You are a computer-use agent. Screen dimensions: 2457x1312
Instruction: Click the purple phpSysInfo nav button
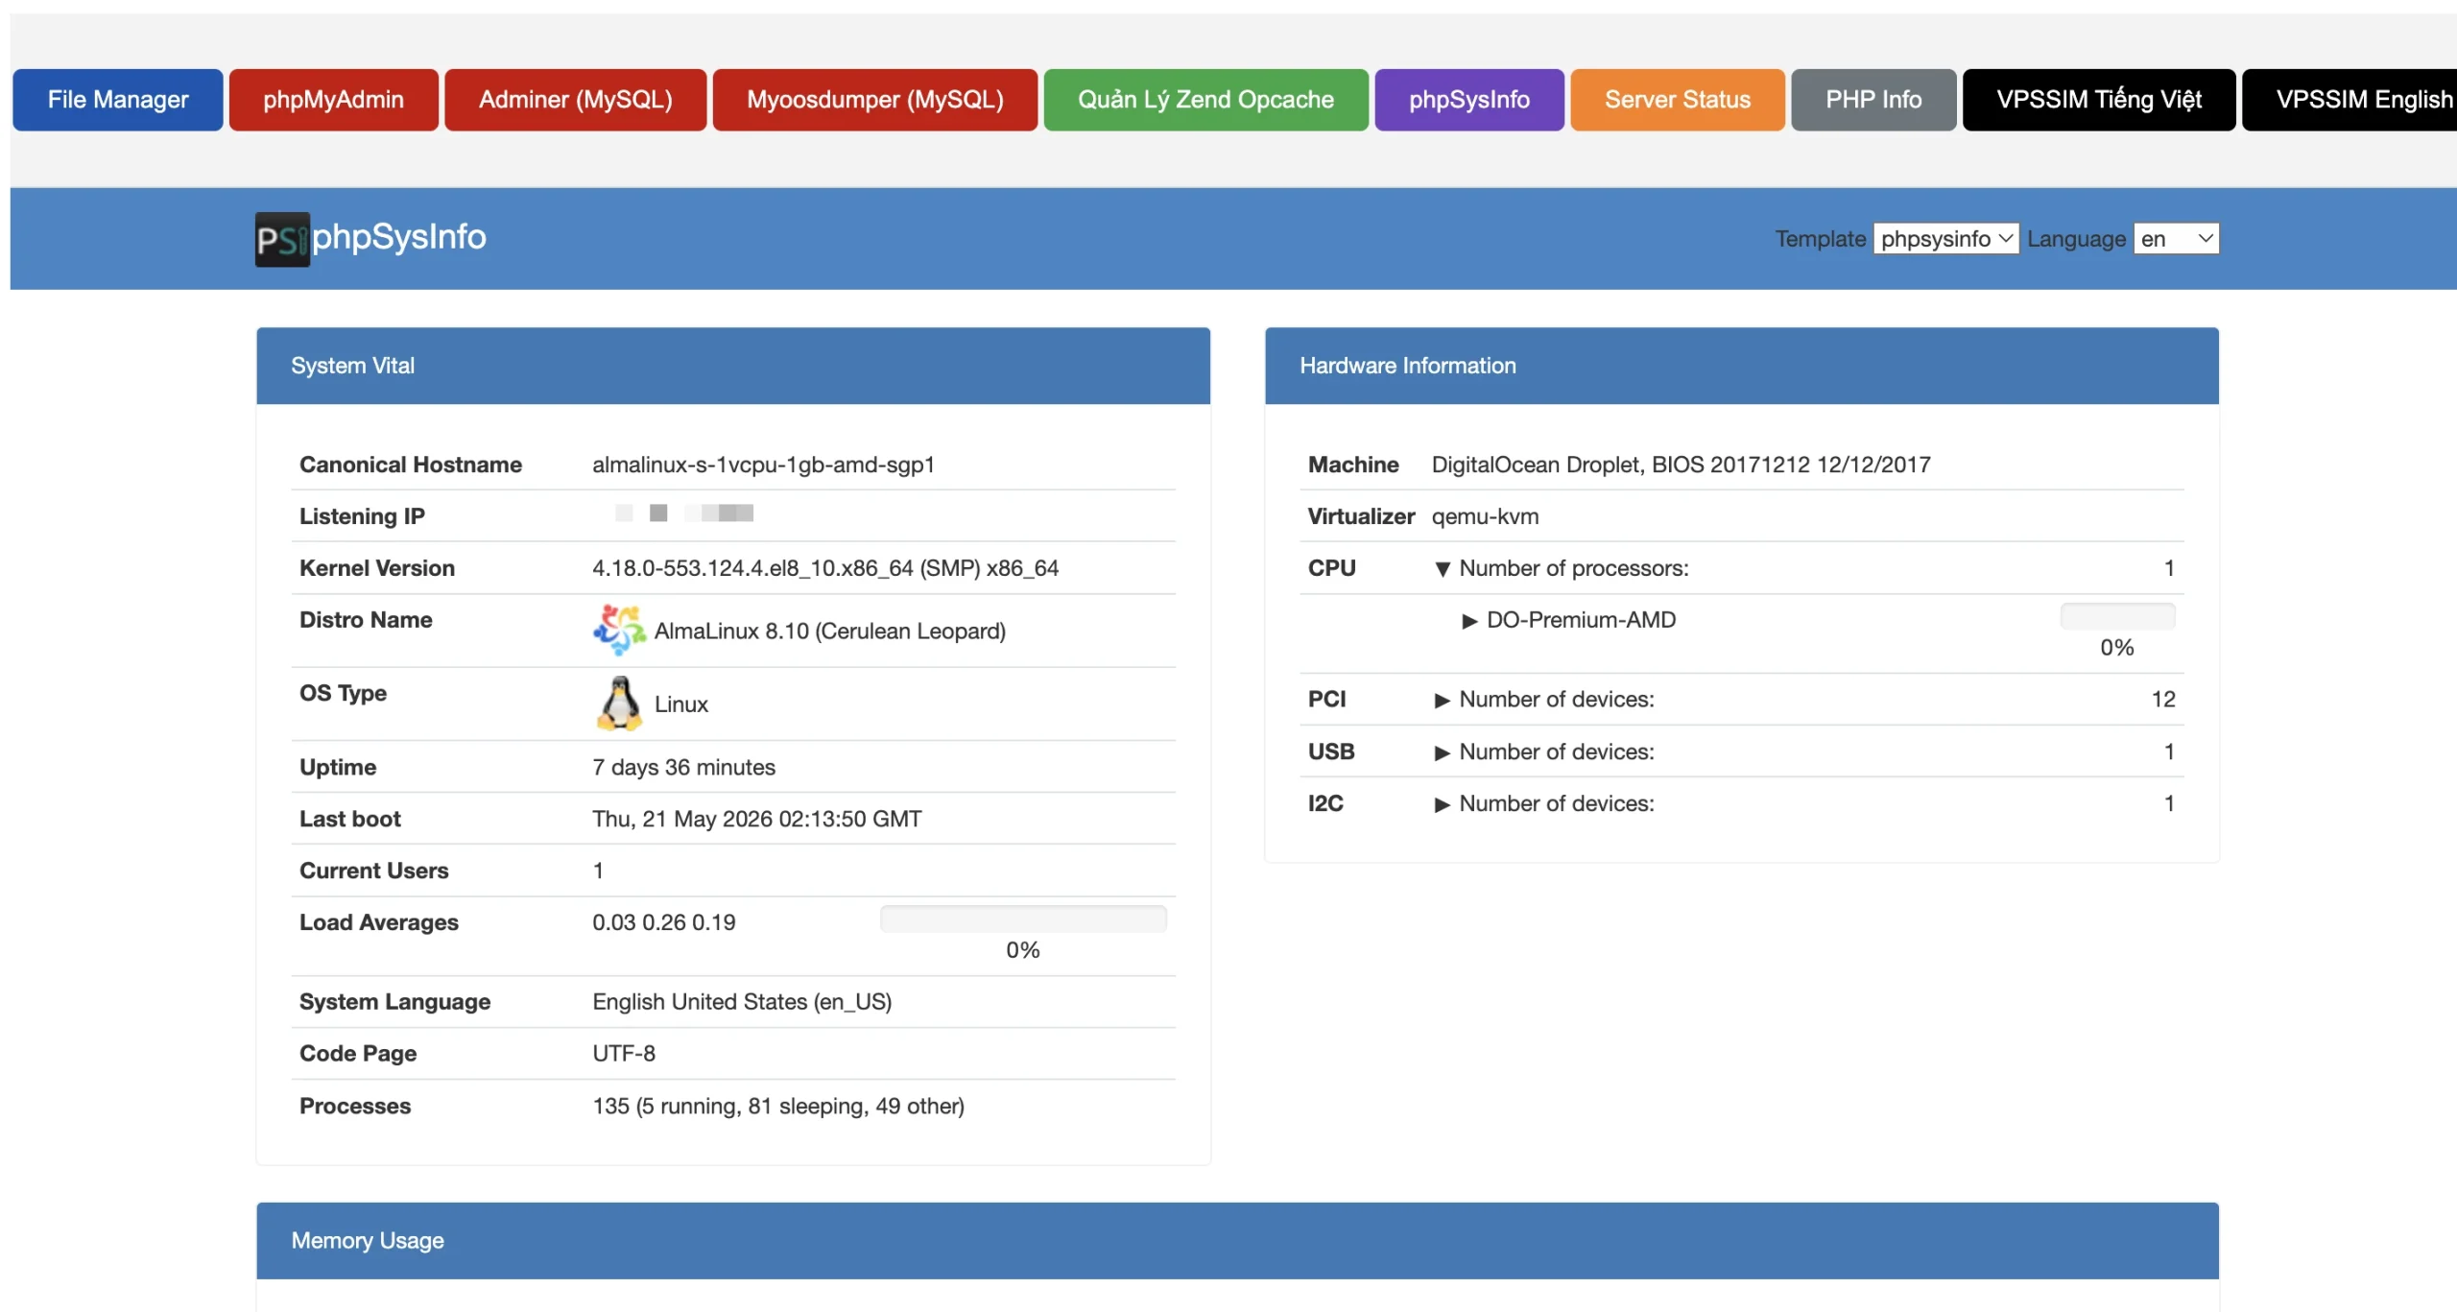click(1468, 100)
